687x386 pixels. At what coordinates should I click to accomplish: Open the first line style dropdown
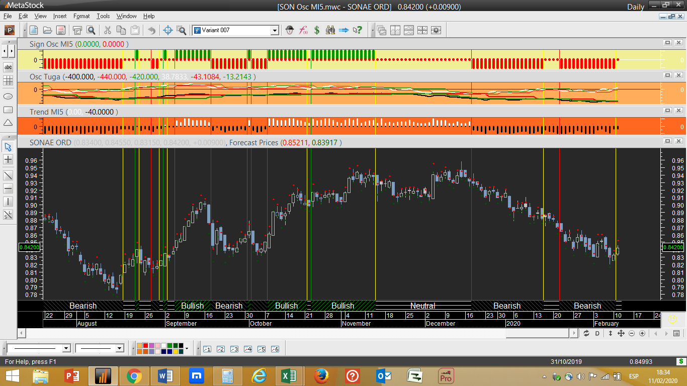point(66,348)
